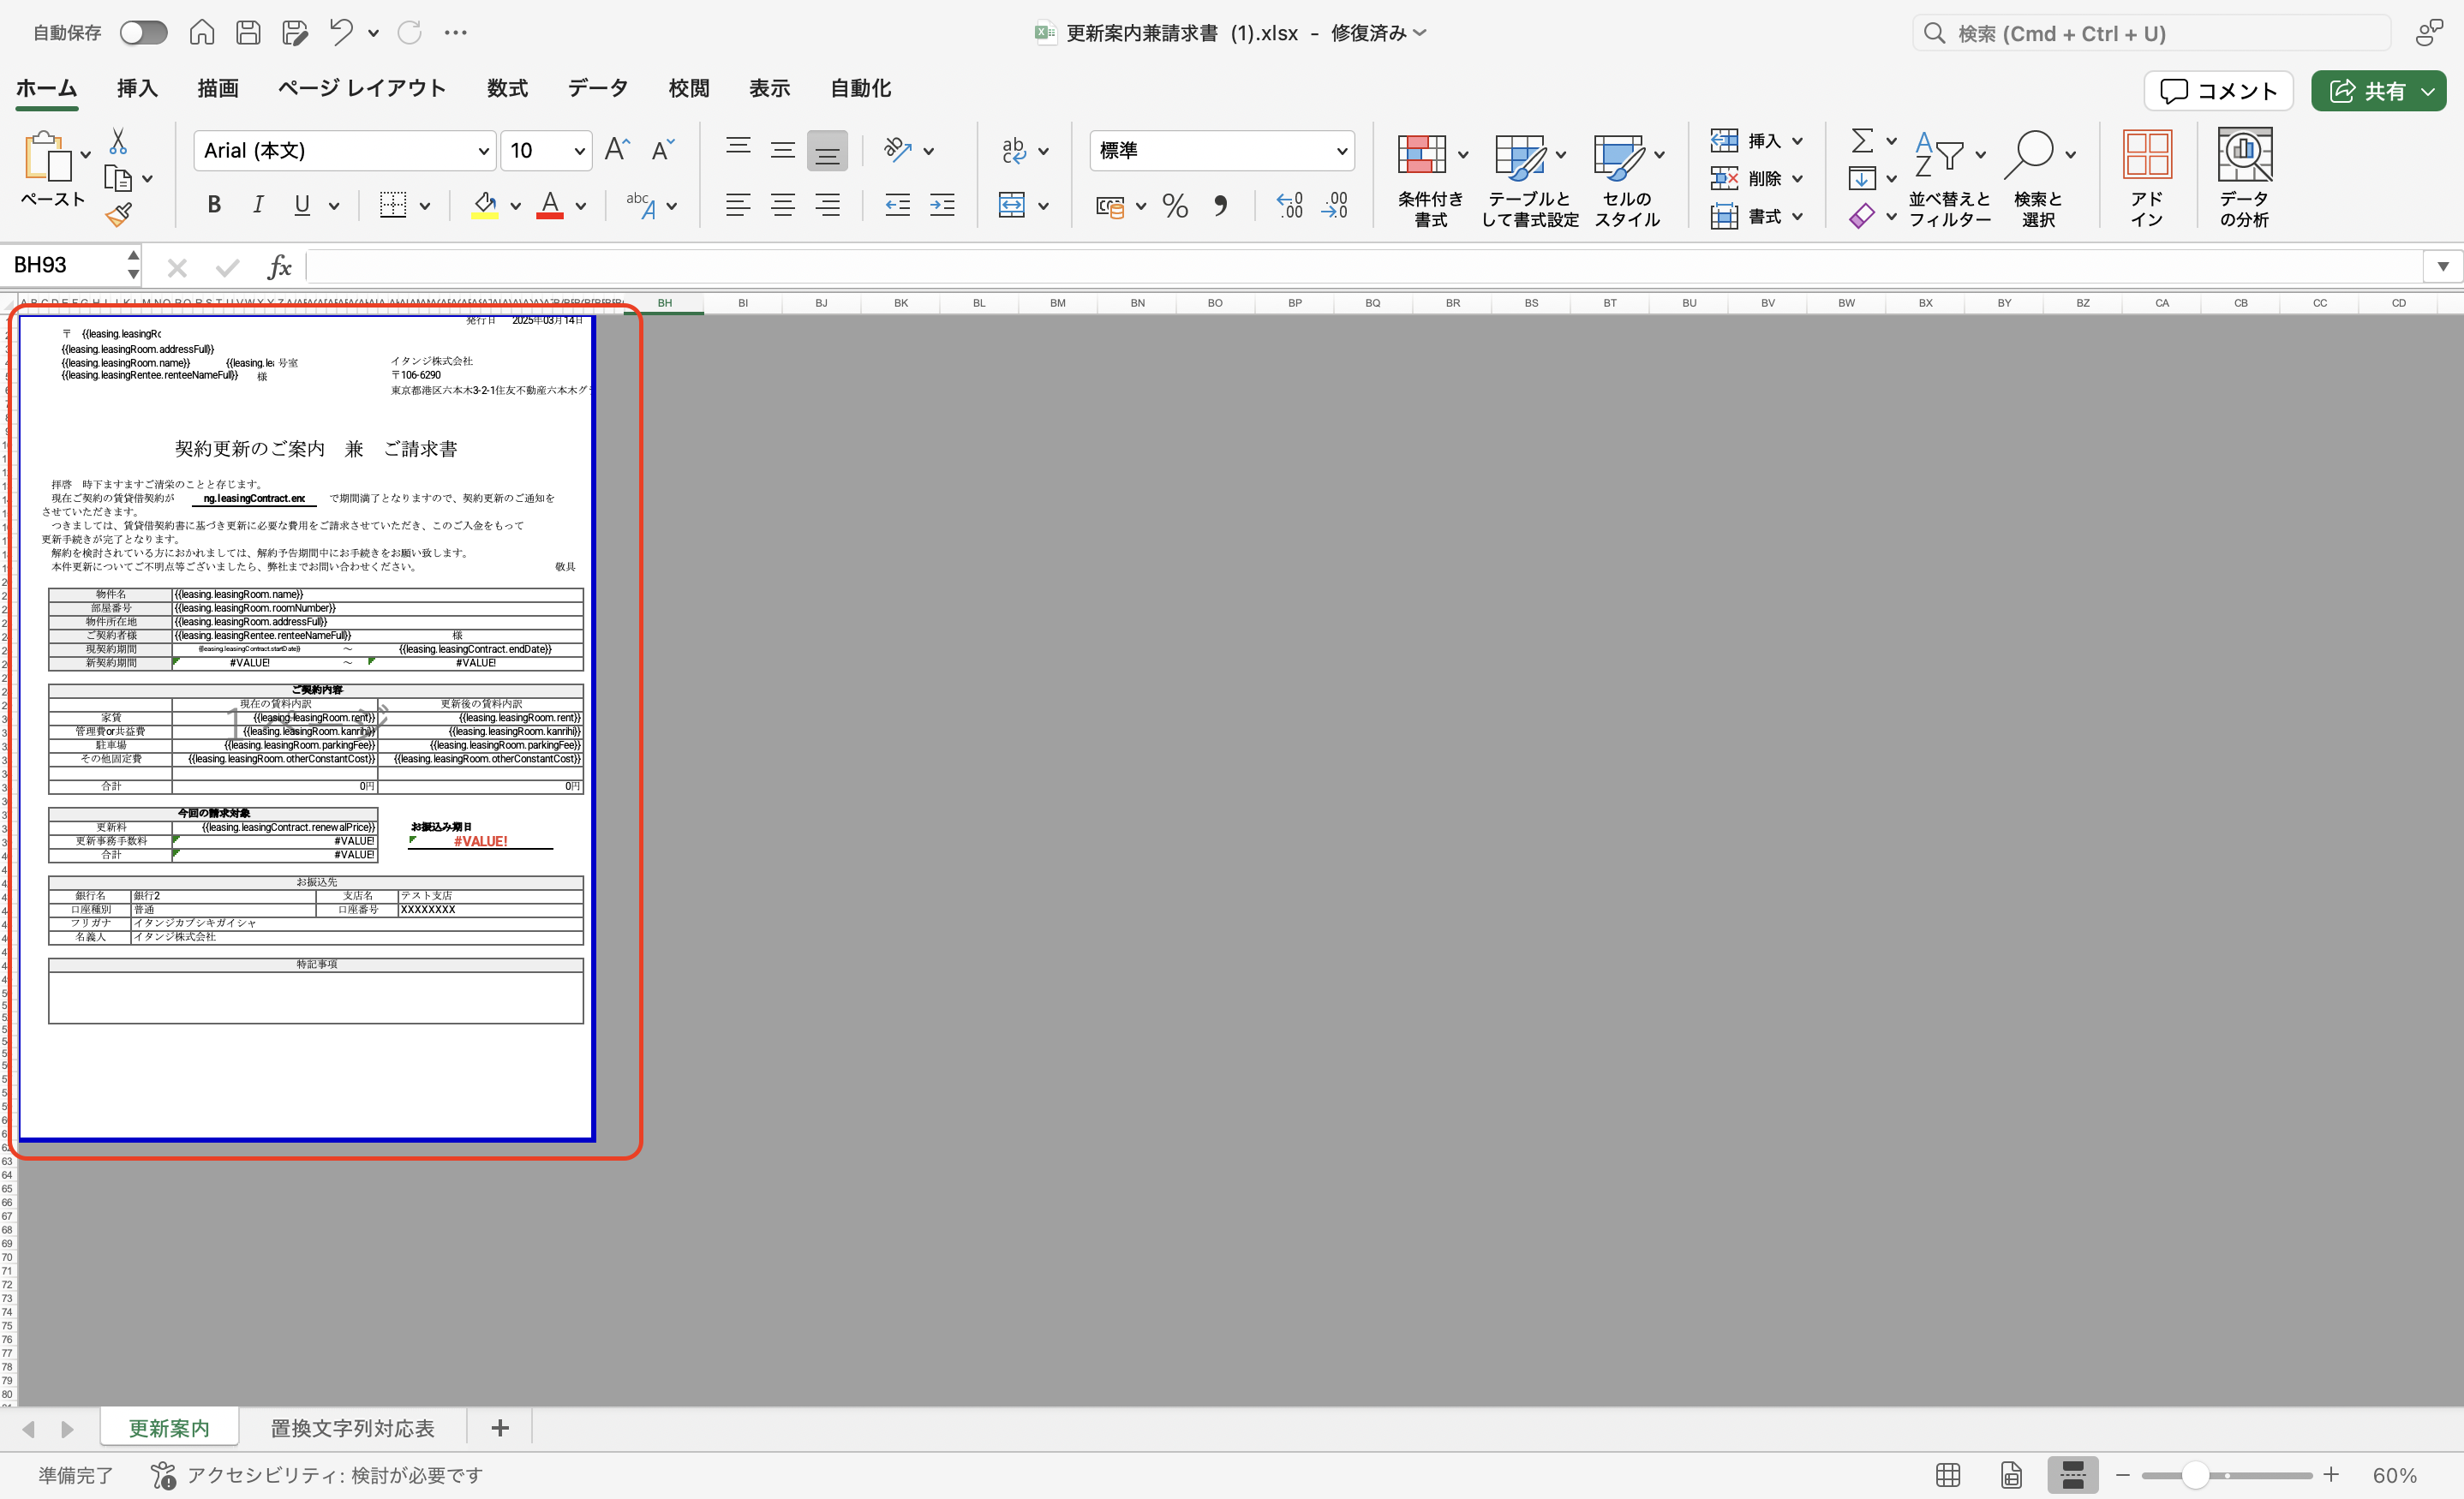Click Decrease Decimal icon
This screenshot has width=2464, height=1499.
(1335, 205)
